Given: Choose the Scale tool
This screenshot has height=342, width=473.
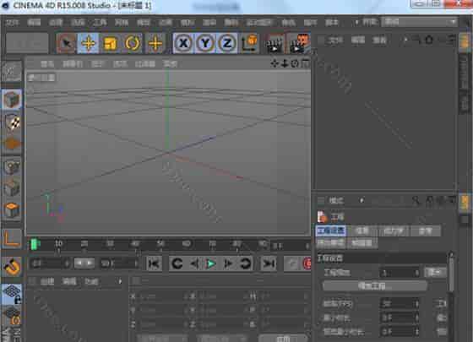Looking at the screenshot, I should coord(110,44).
